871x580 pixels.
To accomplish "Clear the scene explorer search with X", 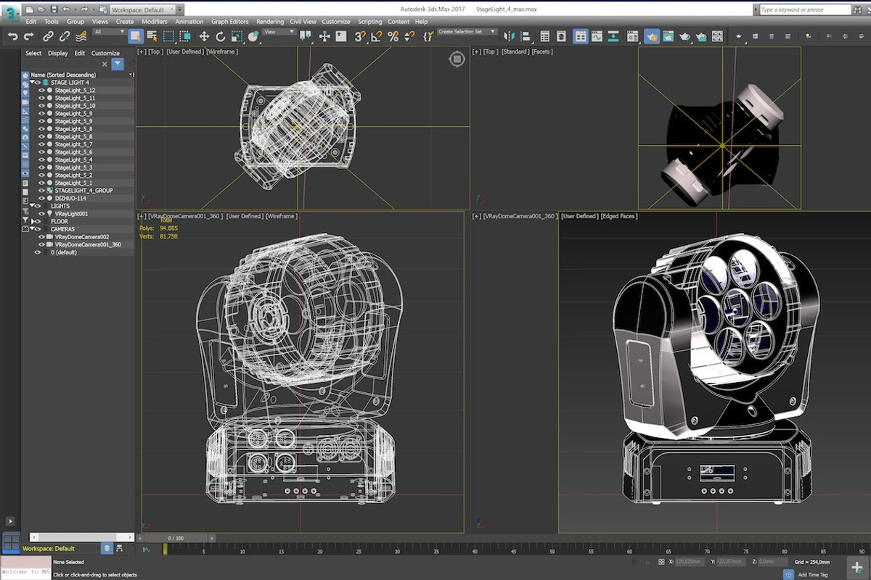I will click(x=104, y=64).
